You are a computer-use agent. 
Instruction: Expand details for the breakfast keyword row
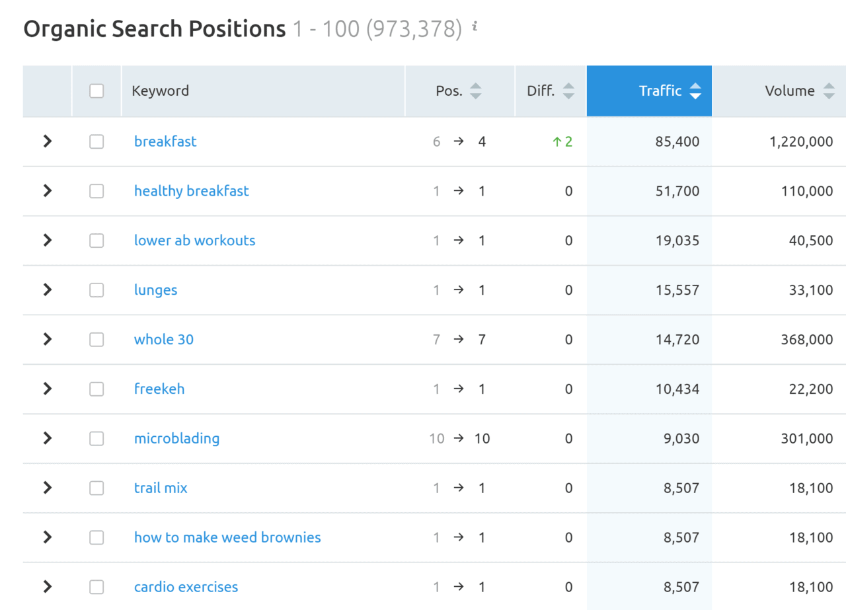(46, 141)
